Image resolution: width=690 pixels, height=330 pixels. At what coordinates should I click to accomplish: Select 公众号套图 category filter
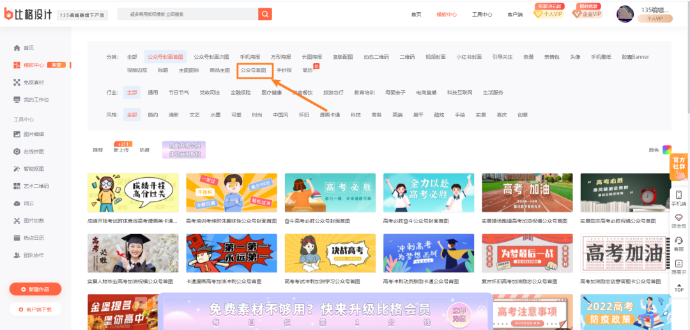pos(254,70)
